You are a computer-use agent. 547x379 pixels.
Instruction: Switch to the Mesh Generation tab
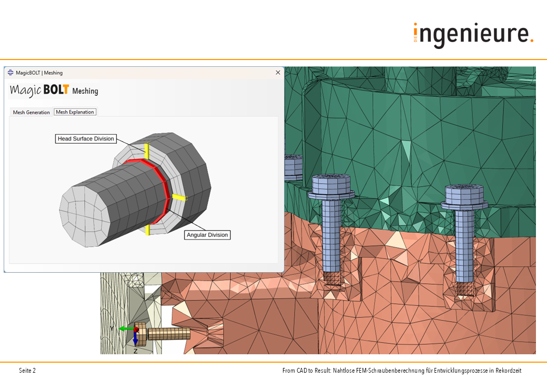32,112
